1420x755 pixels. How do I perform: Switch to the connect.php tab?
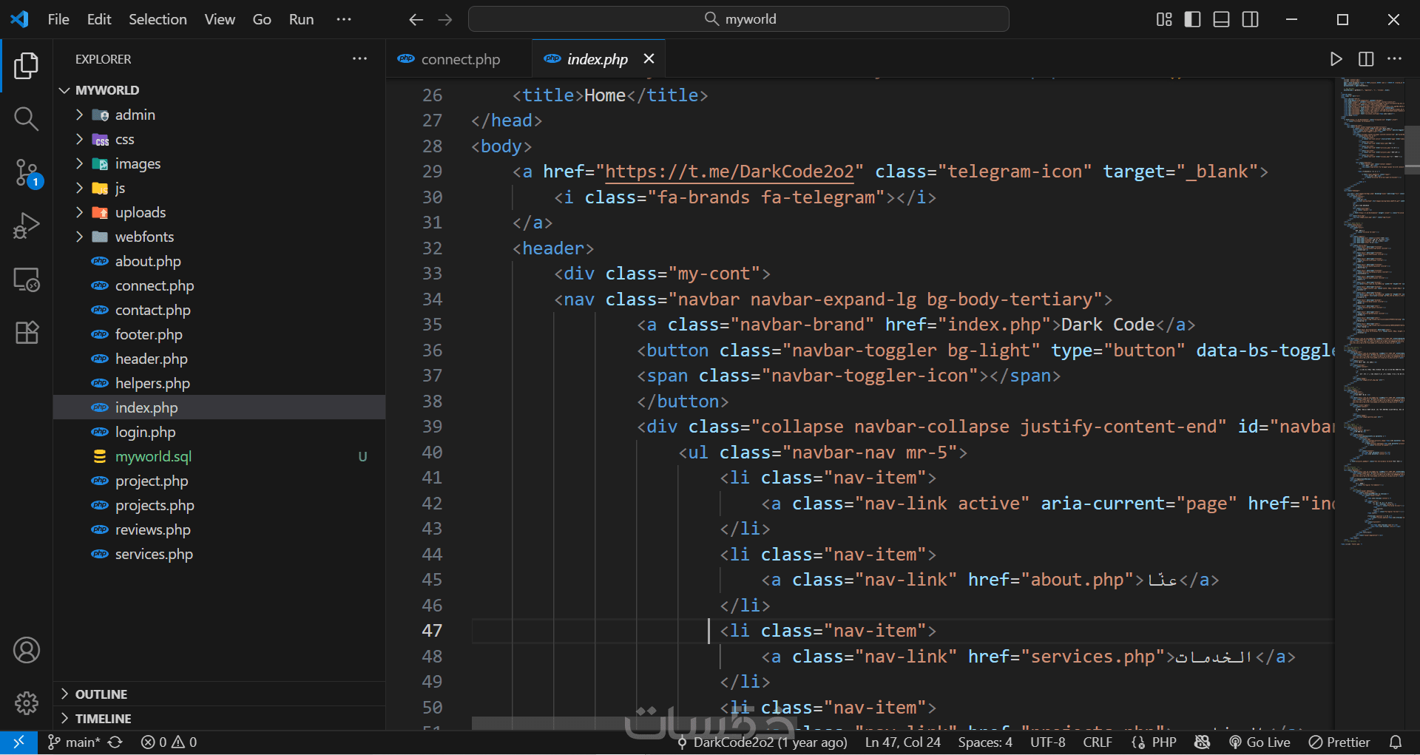[459, 59]
